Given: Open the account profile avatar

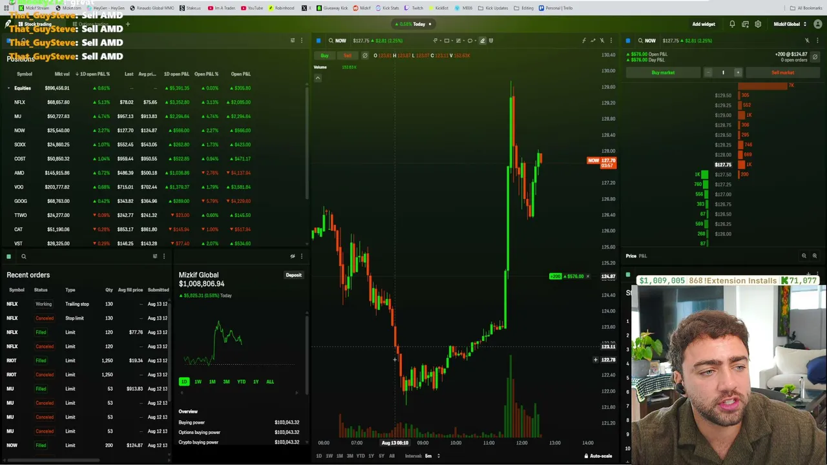Looking at the screenshot, I should pos(817,24).
